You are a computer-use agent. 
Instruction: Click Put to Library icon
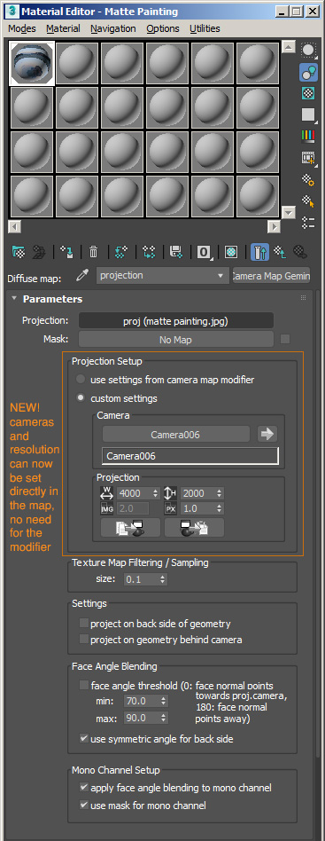(175, 251)
